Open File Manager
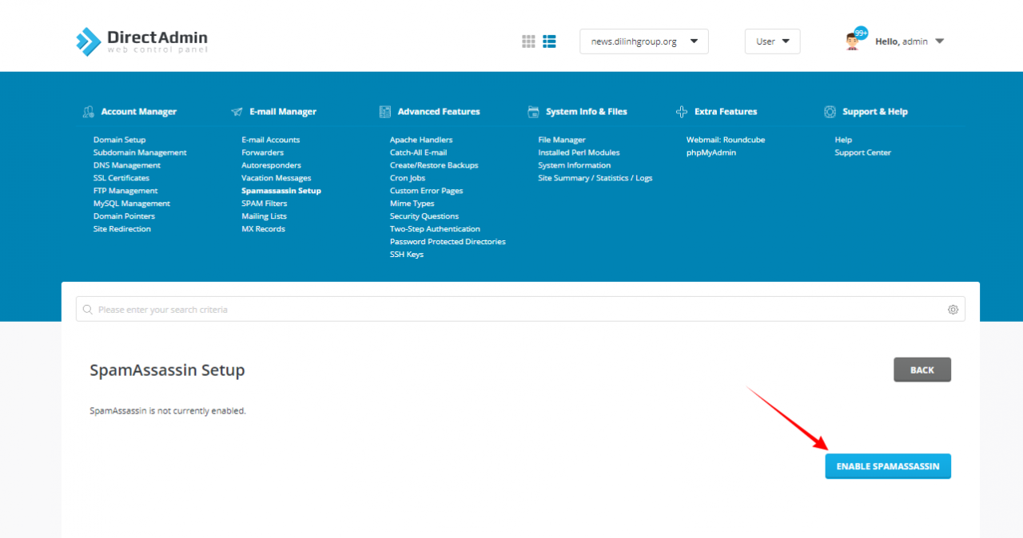 click(x=562, y=140)
